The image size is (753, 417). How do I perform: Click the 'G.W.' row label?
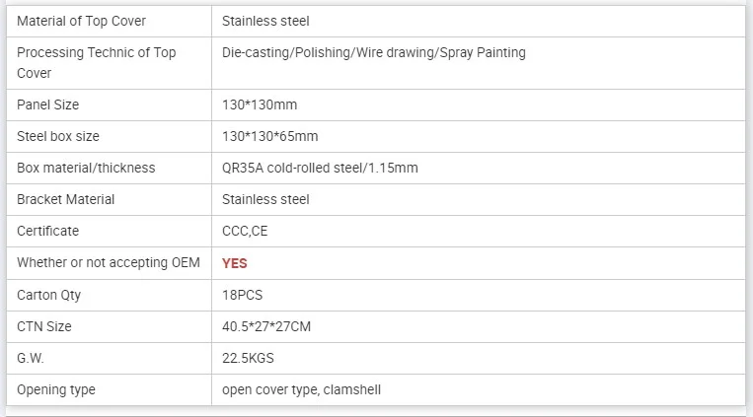(31, 358)
